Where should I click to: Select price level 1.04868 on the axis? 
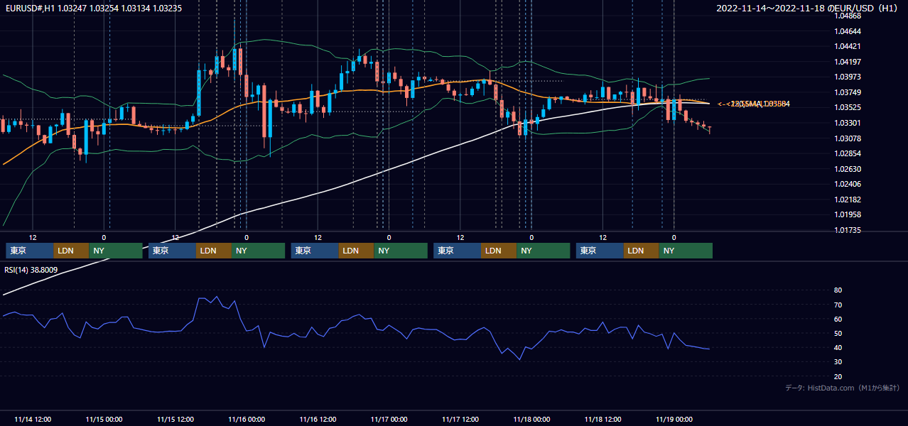tap(848, 16)
